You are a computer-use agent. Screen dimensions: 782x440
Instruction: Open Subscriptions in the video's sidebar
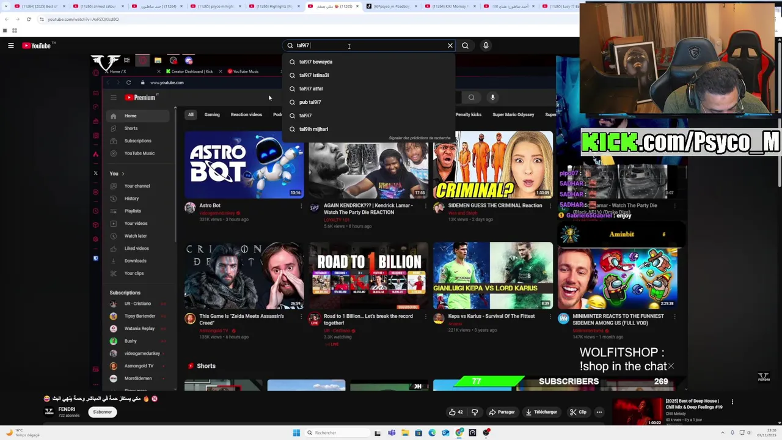(x=137, y=141)
